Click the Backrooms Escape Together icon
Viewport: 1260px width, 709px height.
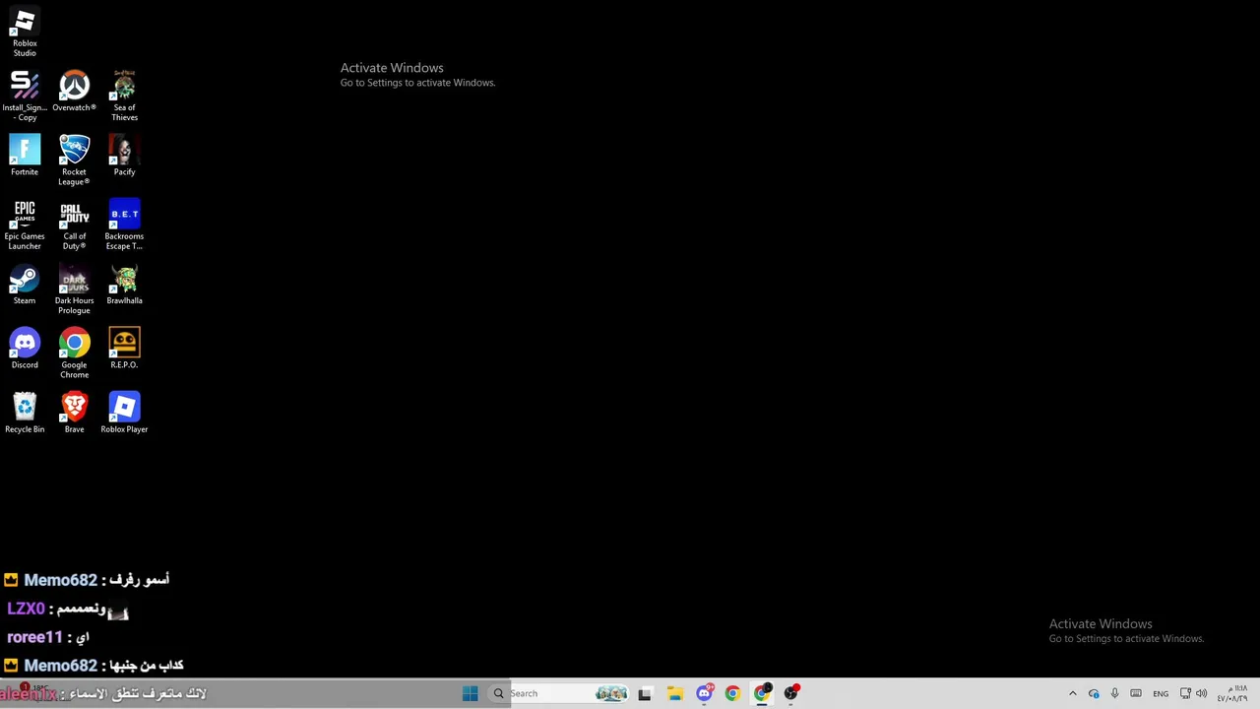(x=124, y=225)
